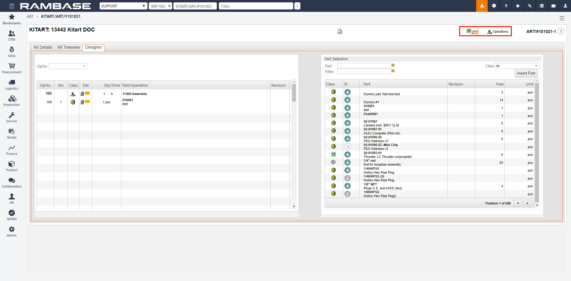
Task: Delete the 11209 Assembly operation row
Action: [82, 94]
